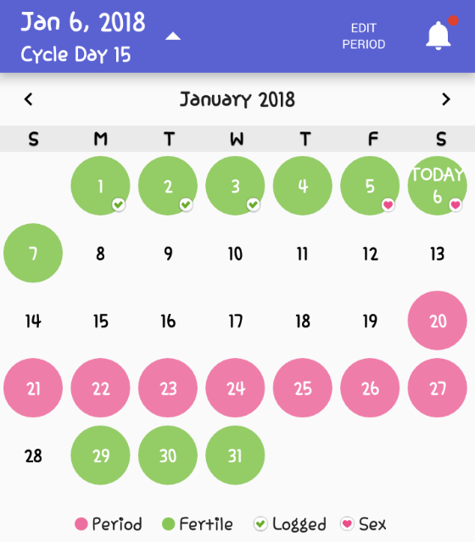Click the pink Period legend dot
Viewport: 475px width, 542px height.
(x=81, y=523)
